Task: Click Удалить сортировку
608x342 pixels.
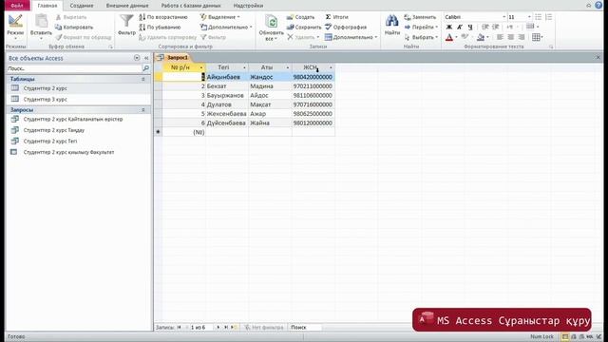Action: pos(167,37)
